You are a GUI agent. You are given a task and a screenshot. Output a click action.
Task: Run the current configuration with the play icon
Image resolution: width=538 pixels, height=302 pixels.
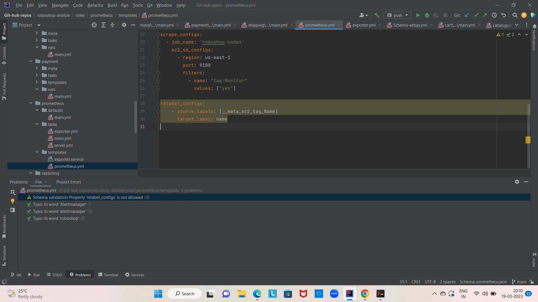tap(418, 15)
